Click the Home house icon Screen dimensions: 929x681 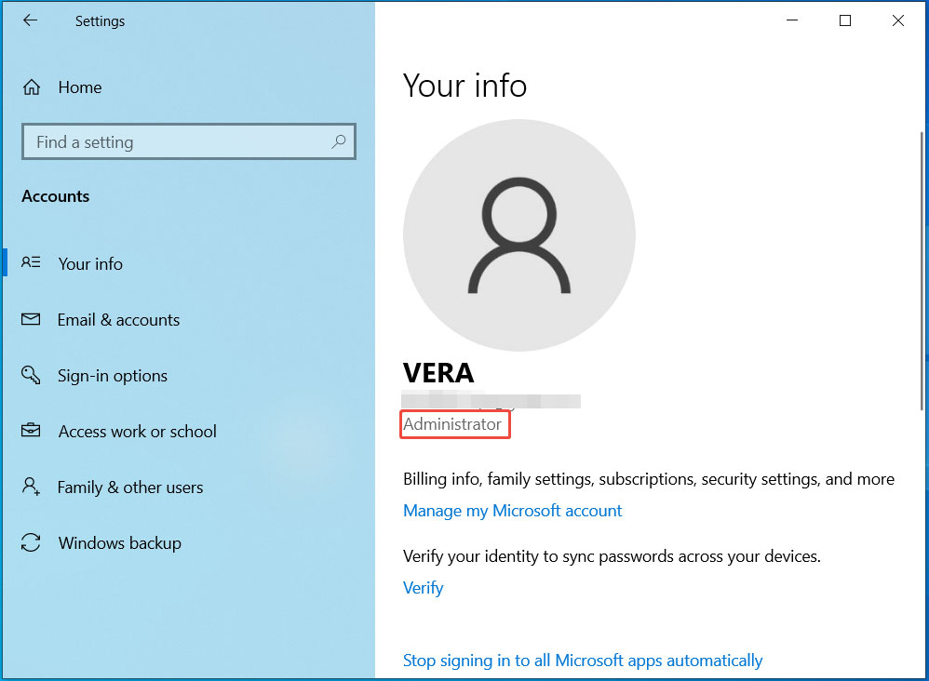click(x=31, y=87)
